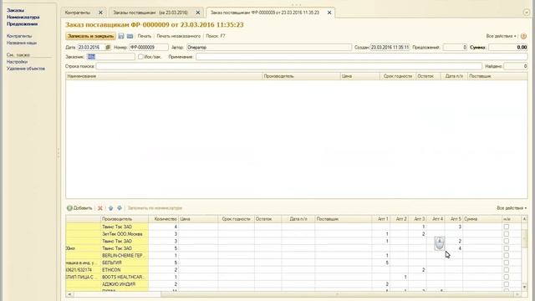This screenshot has height=301, width=535.
Task: Open Заказы in the left sidebar
Action: pos(15,10)
